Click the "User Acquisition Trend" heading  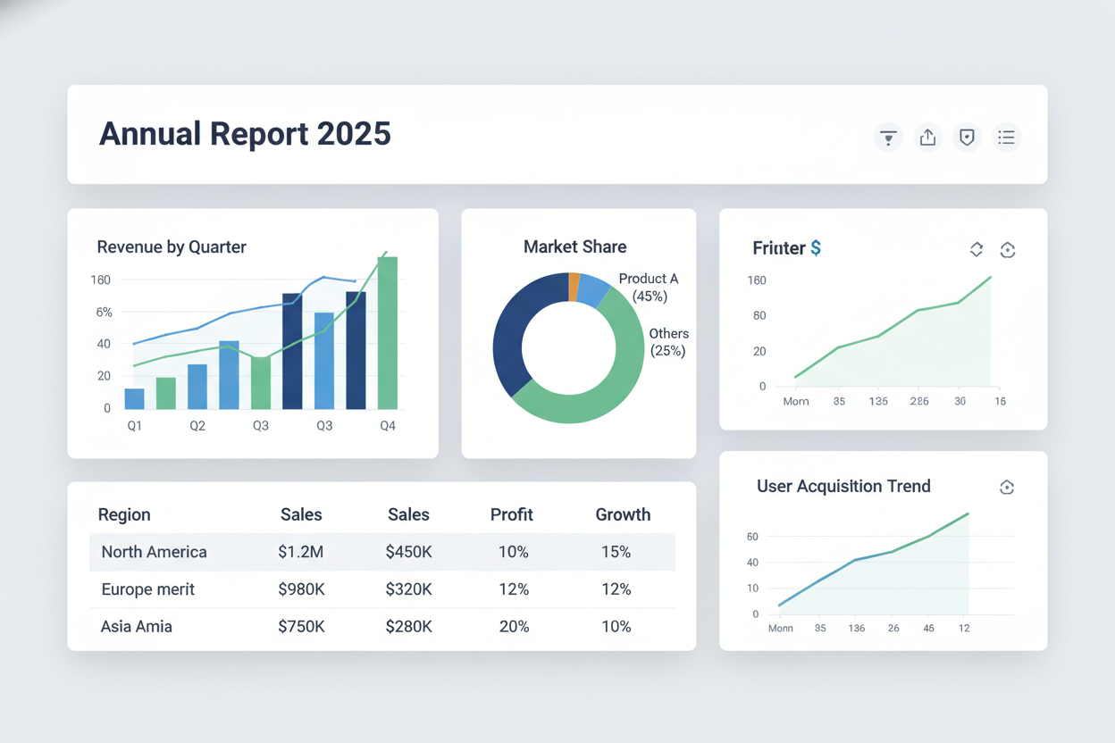pyautogui.click(x=843, y=487)
